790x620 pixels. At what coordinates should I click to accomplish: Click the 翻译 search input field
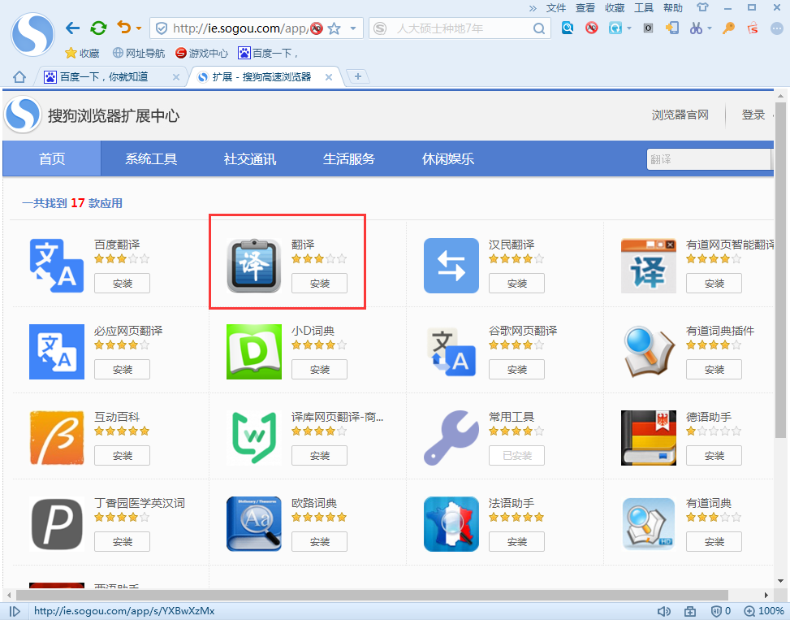pos(708,158)
